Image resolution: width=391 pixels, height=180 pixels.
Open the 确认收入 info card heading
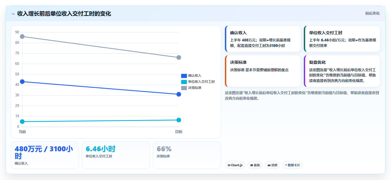click(x=238, y=33)
